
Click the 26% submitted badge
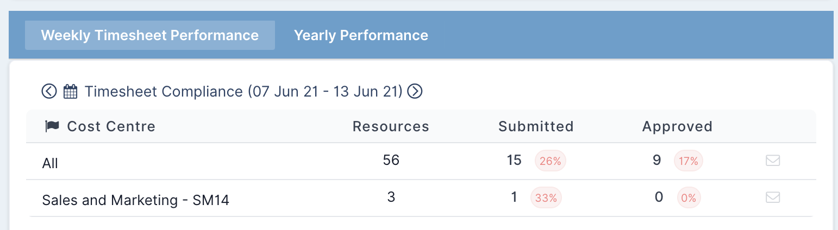(x=551, y=161)
